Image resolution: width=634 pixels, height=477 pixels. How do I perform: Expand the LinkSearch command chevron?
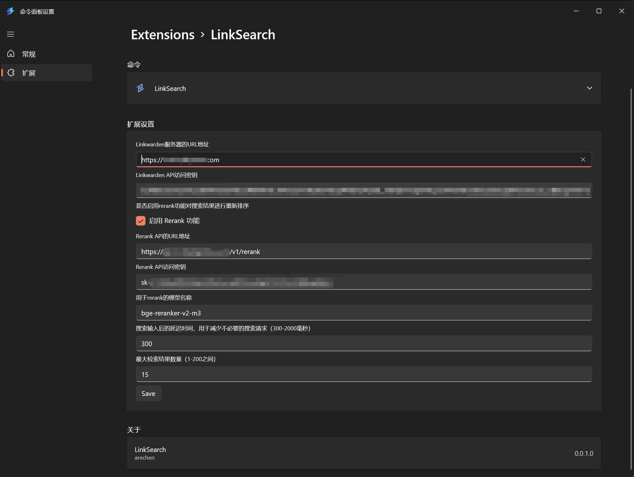[589, 88]
